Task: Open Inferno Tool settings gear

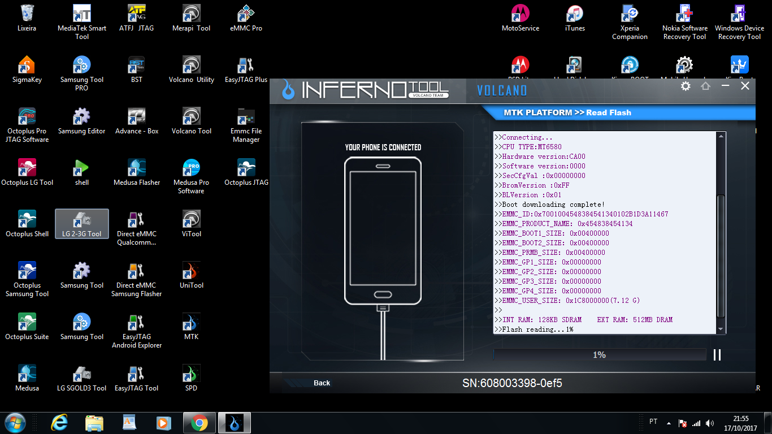Action: [686, 86]
